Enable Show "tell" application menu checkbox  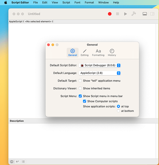(80, 81)
